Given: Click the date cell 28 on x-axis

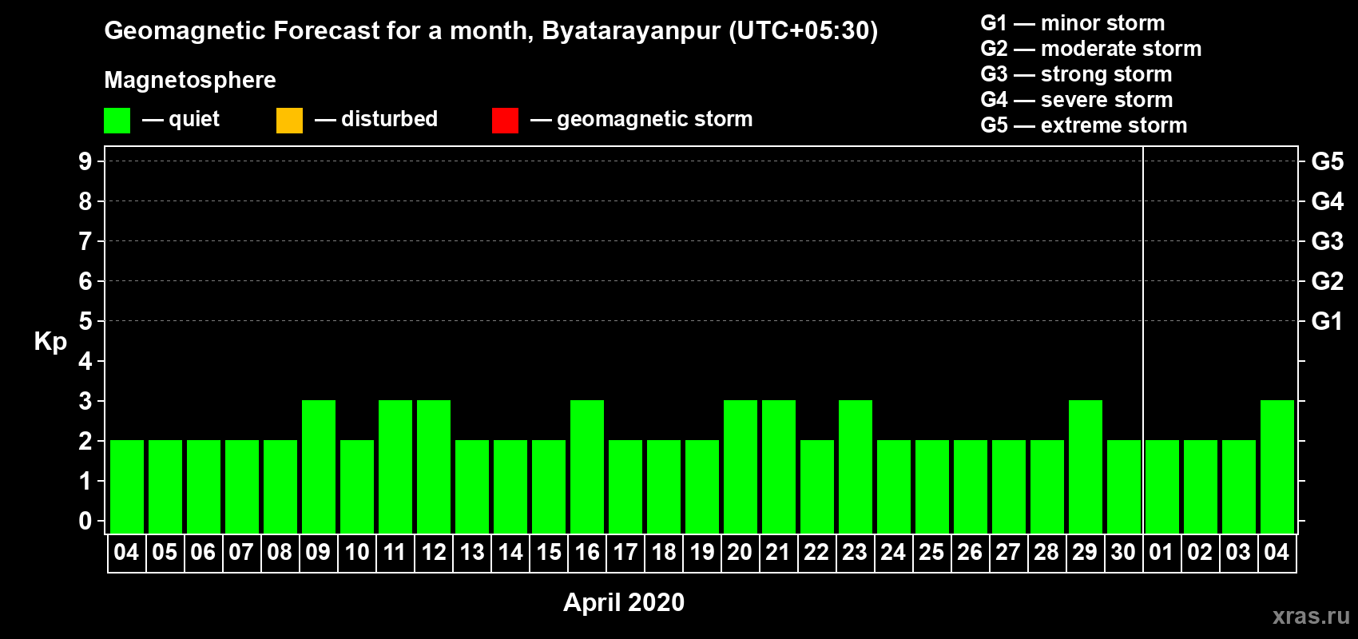Looking at the screenshot, I should click(x=1047, y=553).
